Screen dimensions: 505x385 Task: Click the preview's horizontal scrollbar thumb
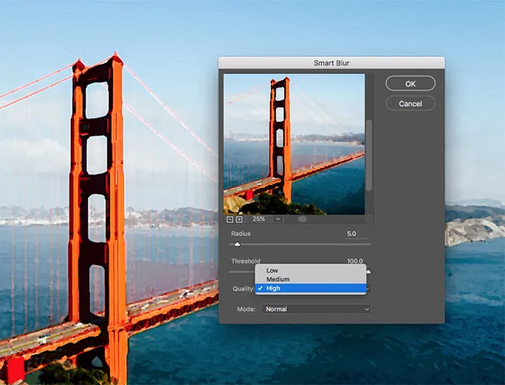302,219
